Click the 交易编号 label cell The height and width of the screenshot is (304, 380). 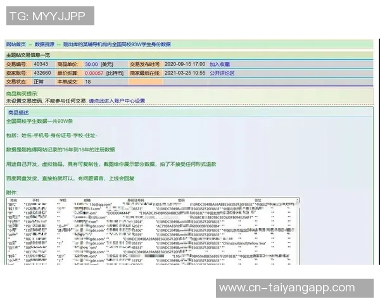(18, 64)
